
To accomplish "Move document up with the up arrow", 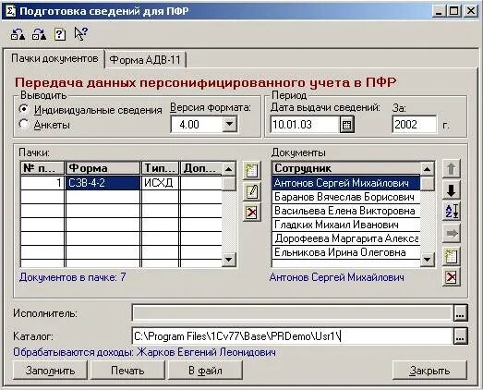I will (452, 169).
